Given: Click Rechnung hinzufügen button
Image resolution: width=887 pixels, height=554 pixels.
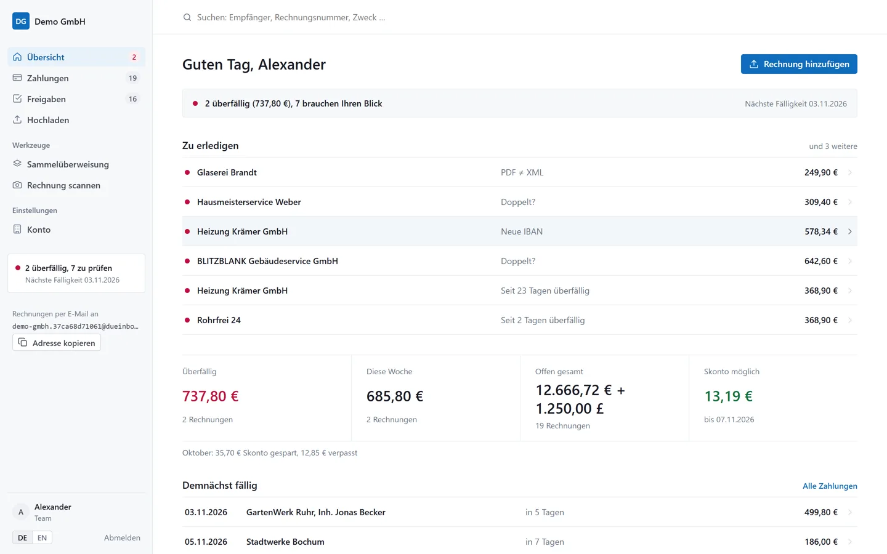Looking at the screenshot, I should tap(799, 64).
